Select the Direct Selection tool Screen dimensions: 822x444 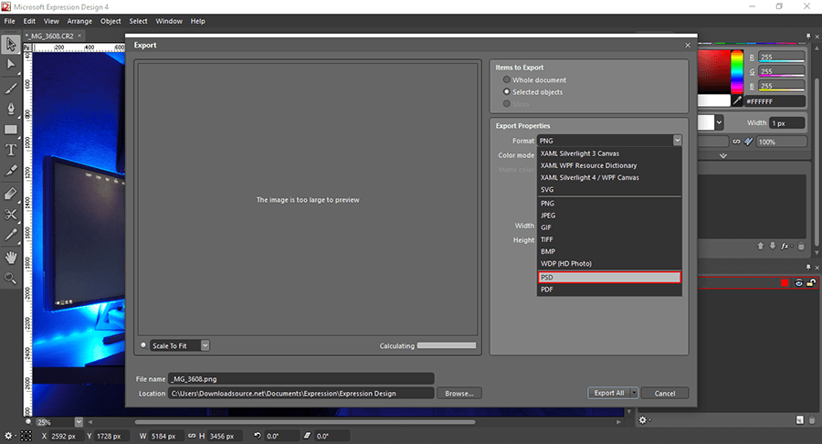(x=10, y=65)
